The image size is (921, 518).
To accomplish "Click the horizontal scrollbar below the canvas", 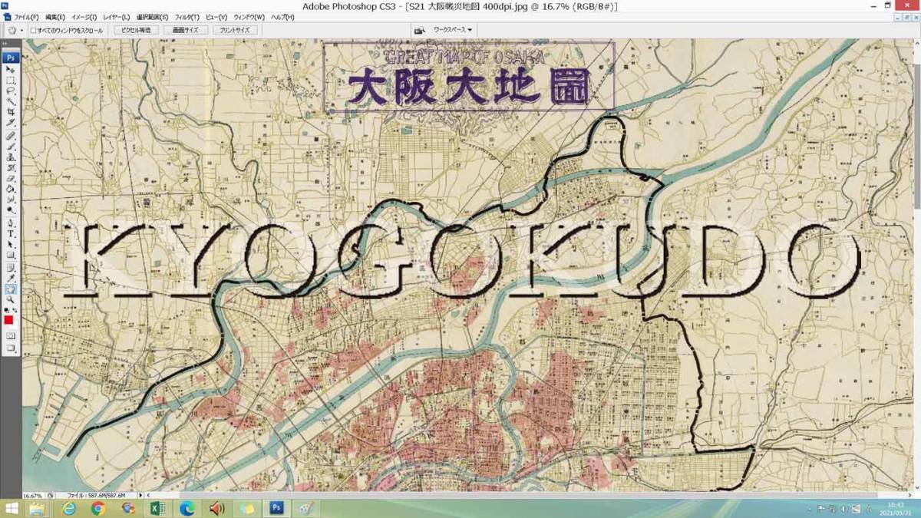I will point(530,496).
